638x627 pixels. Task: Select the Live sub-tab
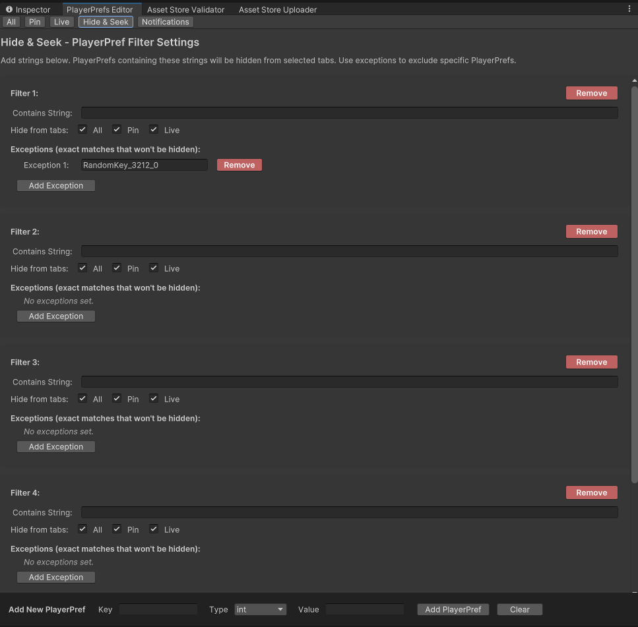[61, 22]
